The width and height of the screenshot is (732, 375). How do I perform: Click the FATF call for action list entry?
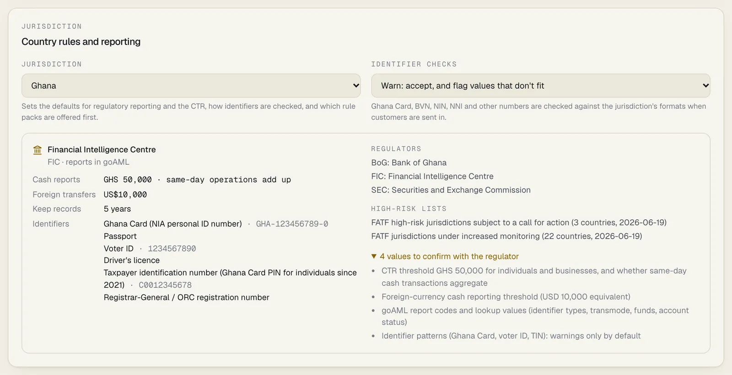click(x=519, y=222)
